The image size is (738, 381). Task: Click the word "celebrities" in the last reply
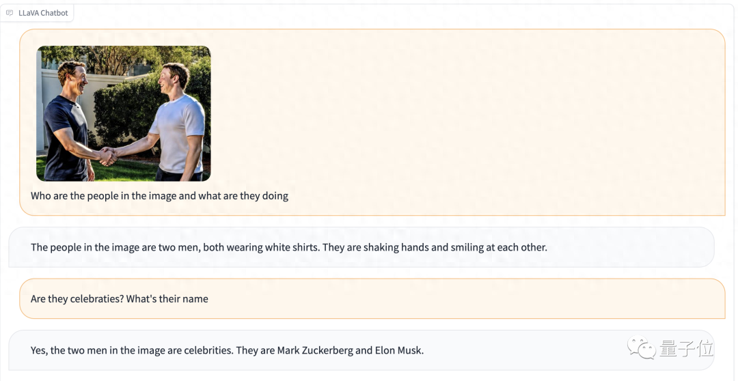[x=207, y=350]
